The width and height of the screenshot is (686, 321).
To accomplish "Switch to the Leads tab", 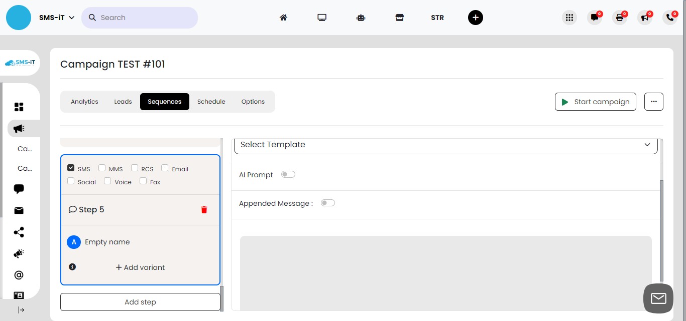I will (123, 102).
